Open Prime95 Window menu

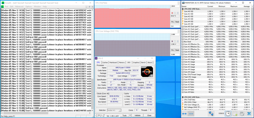click(37, 7)
